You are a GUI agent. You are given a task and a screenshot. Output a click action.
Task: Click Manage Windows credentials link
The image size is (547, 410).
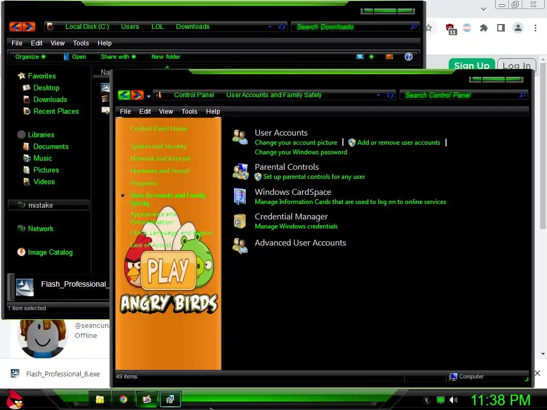296,226
